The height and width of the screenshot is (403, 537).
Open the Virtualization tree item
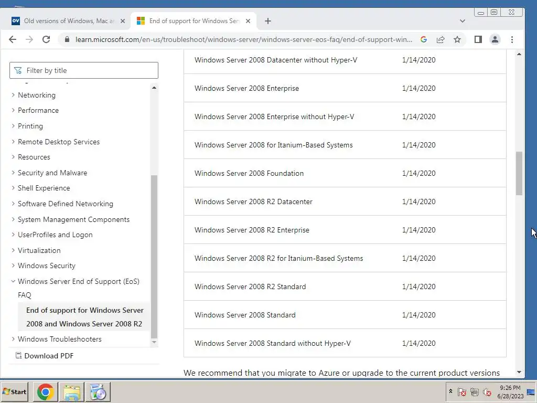[x=39, y=250]
